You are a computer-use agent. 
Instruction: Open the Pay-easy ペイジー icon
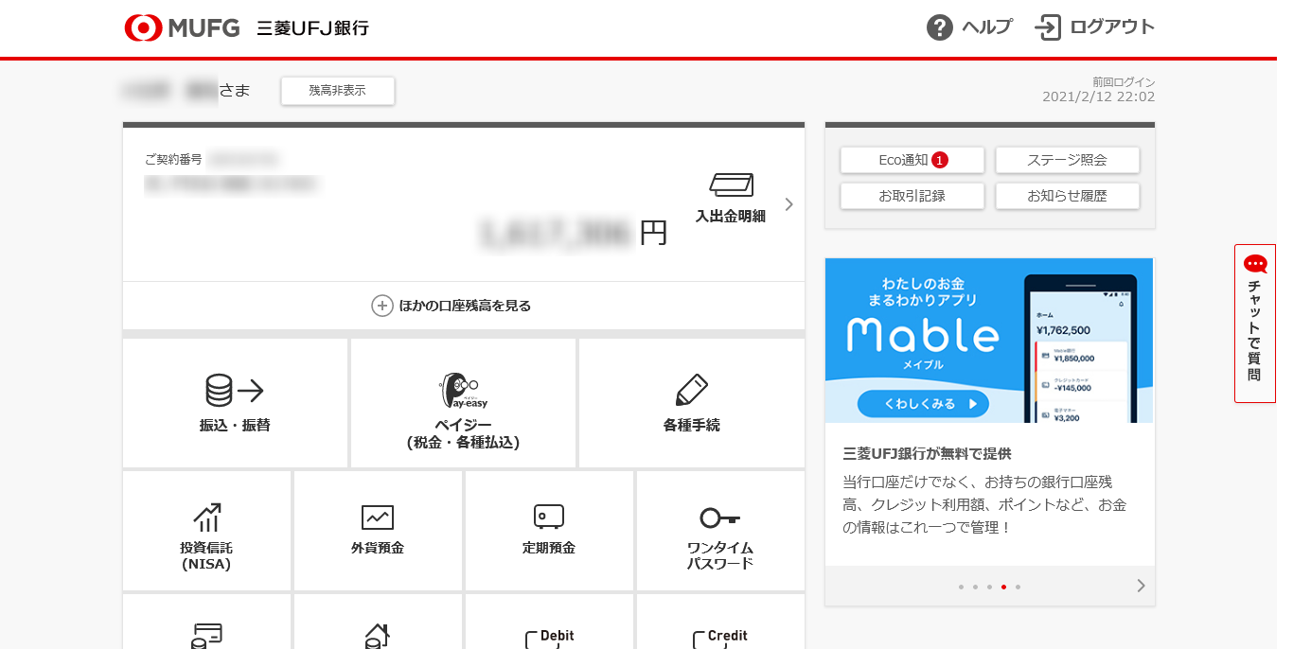click(x=463, y=391)
